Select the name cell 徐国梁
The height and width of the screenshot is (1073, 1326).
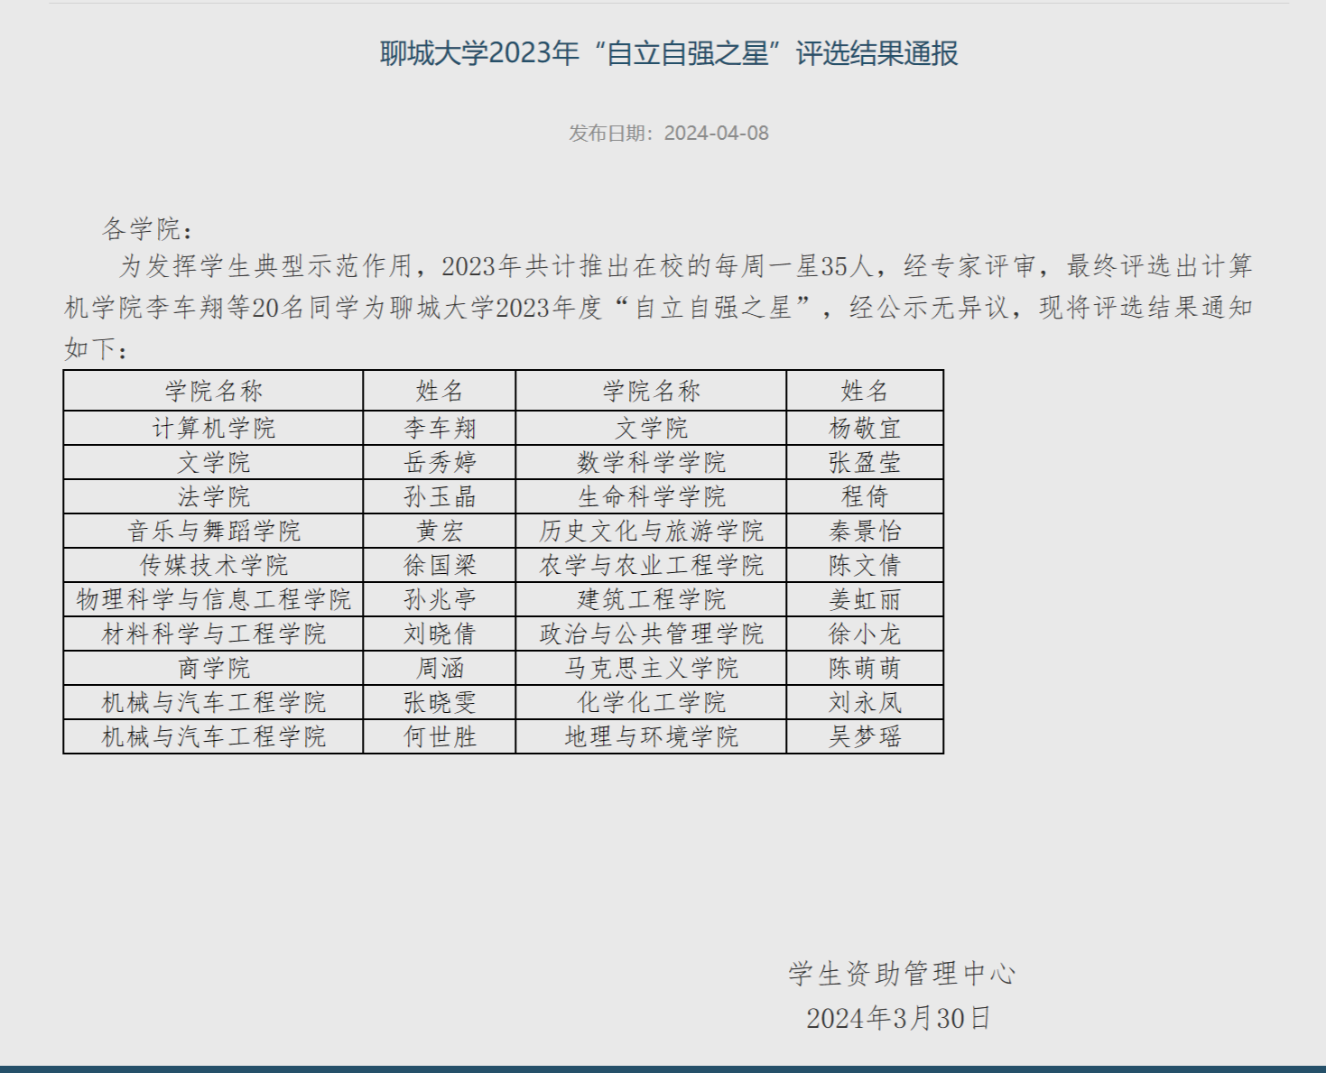click(x=440, y=565)
